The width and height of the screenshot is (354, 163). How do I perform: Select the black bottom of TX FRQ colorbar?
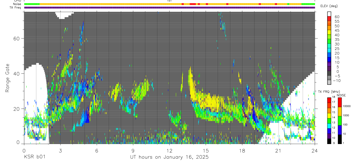pos(329,141)
